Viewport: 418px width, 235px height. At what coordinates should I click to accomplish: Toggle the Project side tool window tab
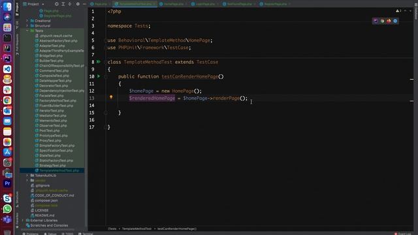coord(17,8)
